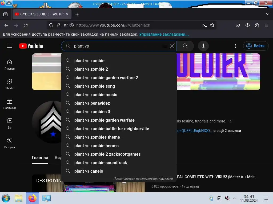Choose plant vs zombie song suggestion
273x204 pixels.
click(119, 86)
